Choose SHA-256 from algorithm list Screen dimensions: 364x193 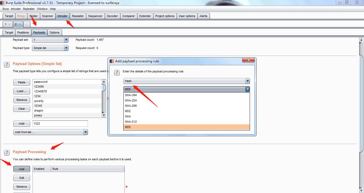click(x=187, y=106)
